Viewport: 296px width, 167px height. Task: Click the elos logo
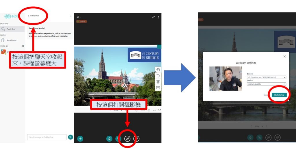click(x=11, y=17)
